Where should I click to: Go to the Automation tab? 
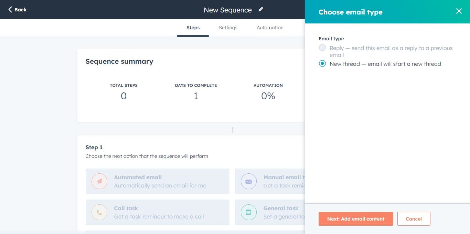270,28
